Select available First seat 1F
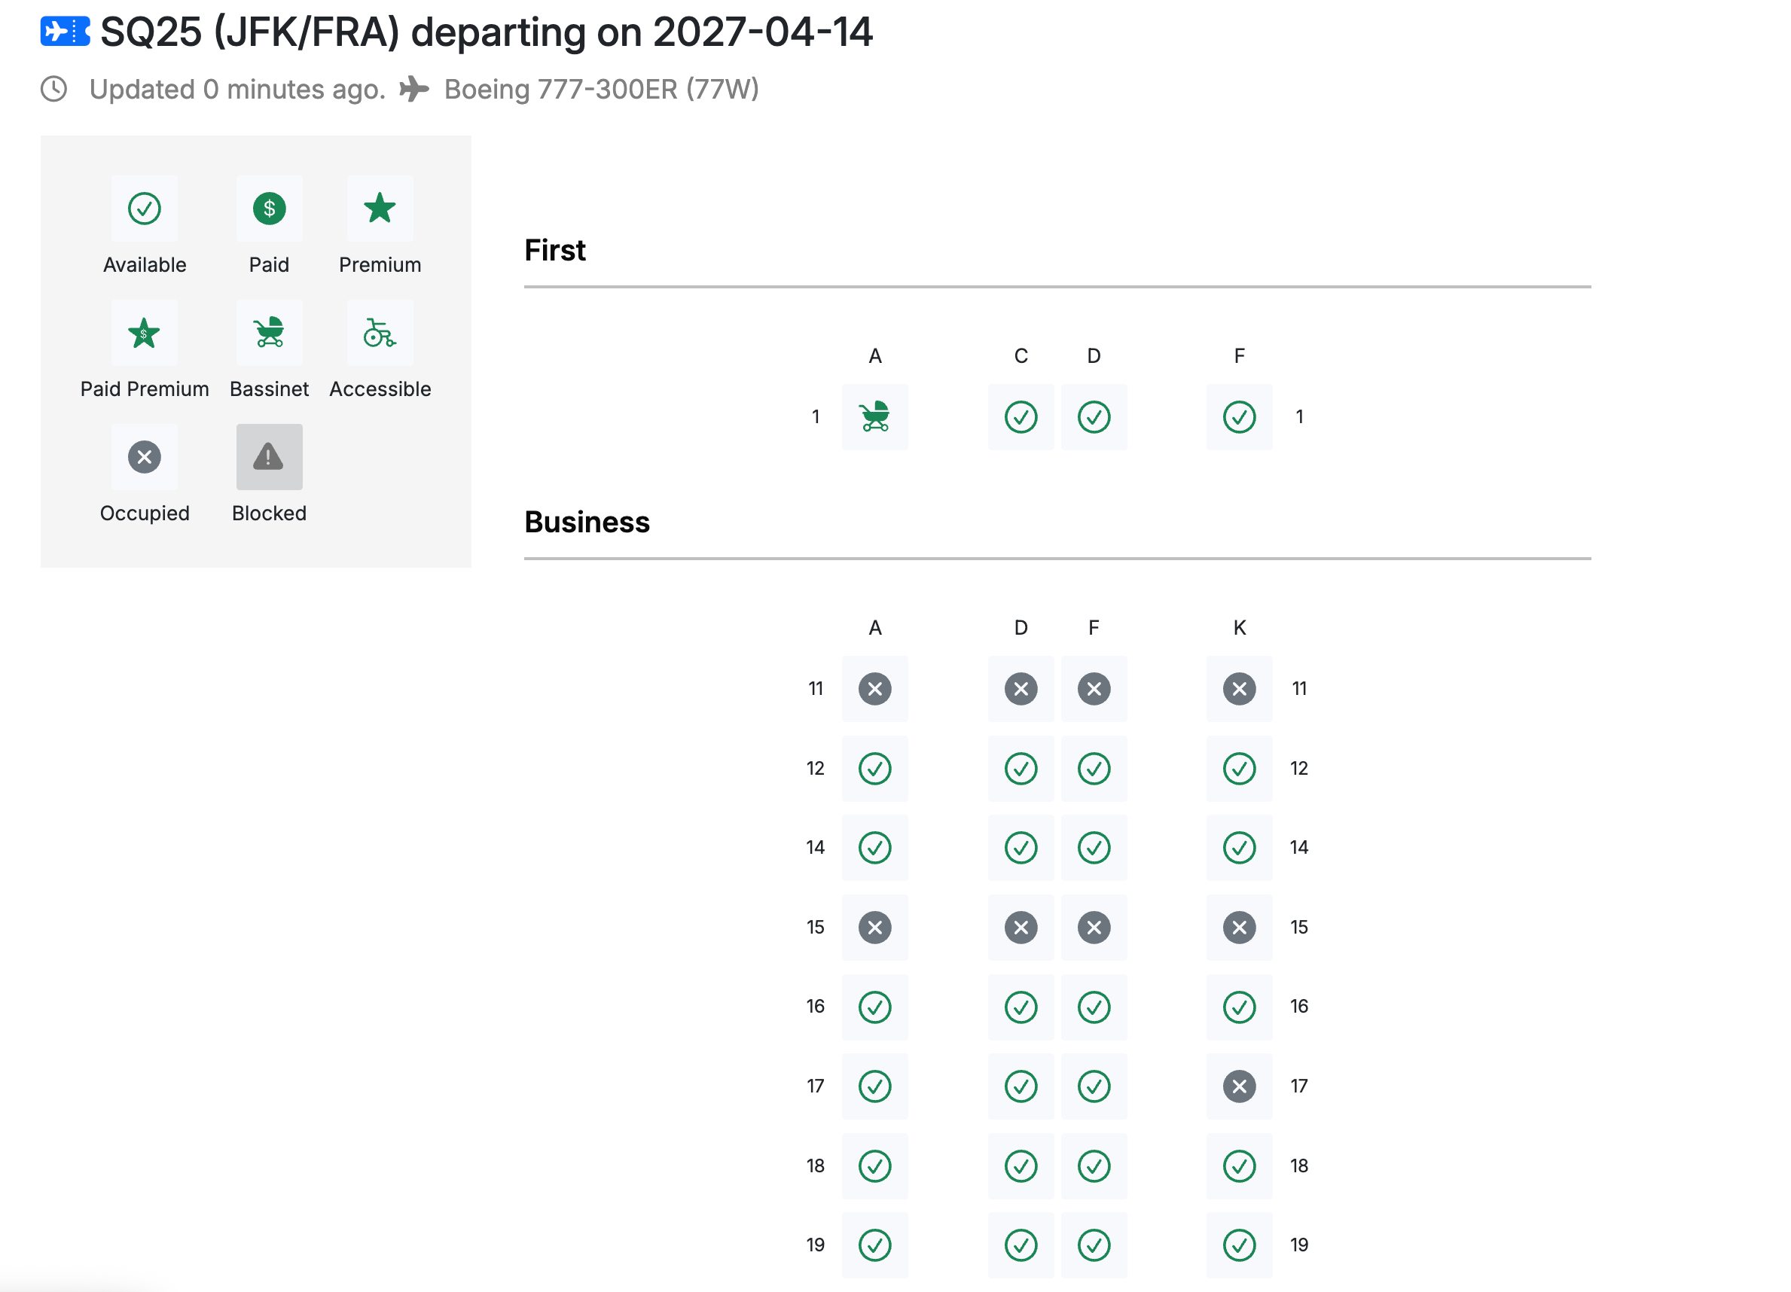Screen dimensions: 1791x1292 [x=1240, y=416]
